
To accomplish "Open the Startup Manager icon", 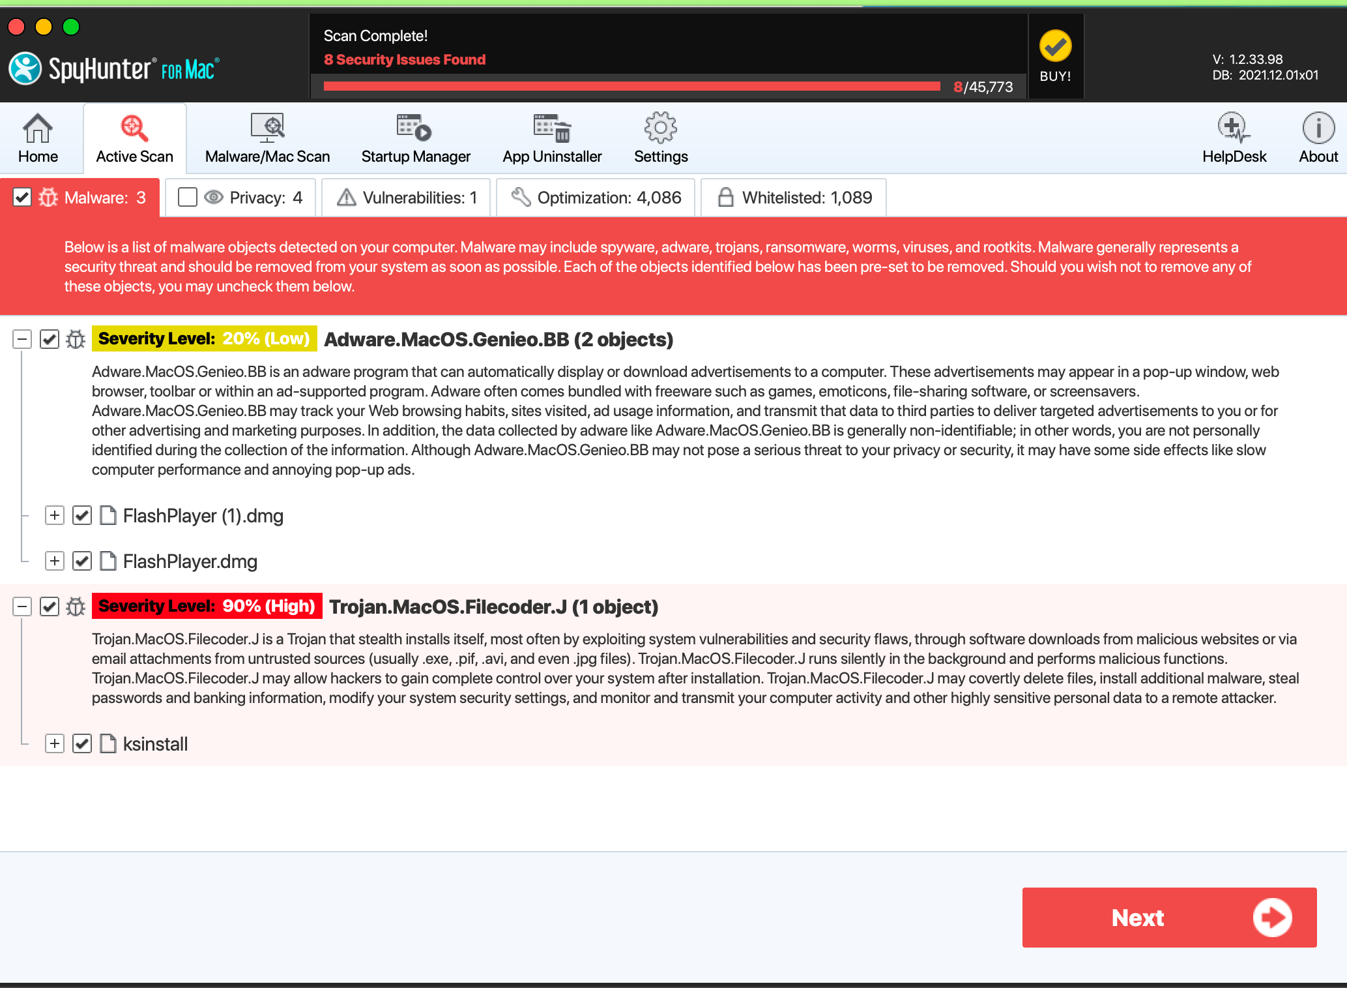I will [415, 128].
